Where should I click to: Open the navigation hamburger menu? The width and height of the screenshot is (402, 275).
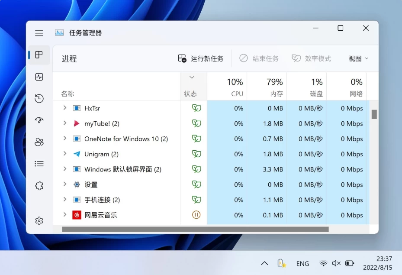(x=39, y=32)
